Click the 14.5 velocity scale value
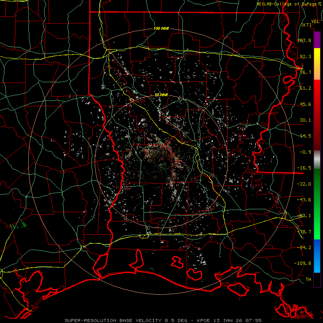 305,136
